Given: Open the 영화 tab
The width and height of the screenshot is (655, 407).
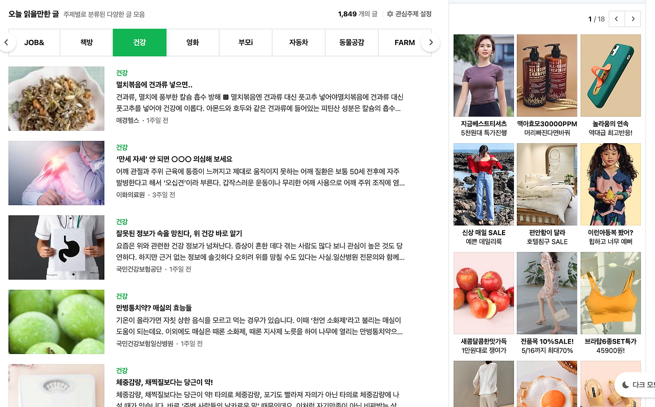Looking at the screenshot, I should 193,42.
